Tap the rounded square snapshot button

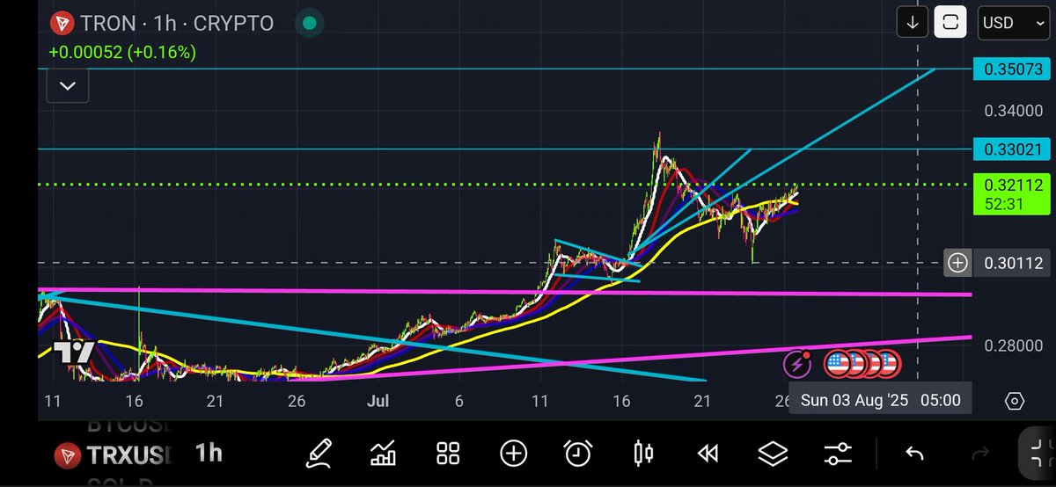tap(950, 23)
